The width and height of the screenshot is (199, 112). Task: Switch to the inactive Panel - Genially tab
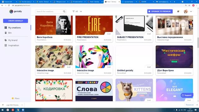(95, 2)
